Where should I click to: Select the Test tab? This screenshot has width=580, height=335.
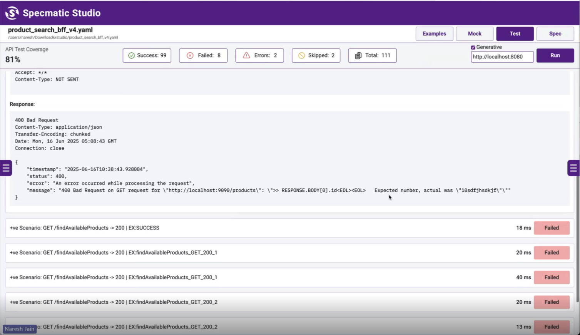[x=515, y=34]
